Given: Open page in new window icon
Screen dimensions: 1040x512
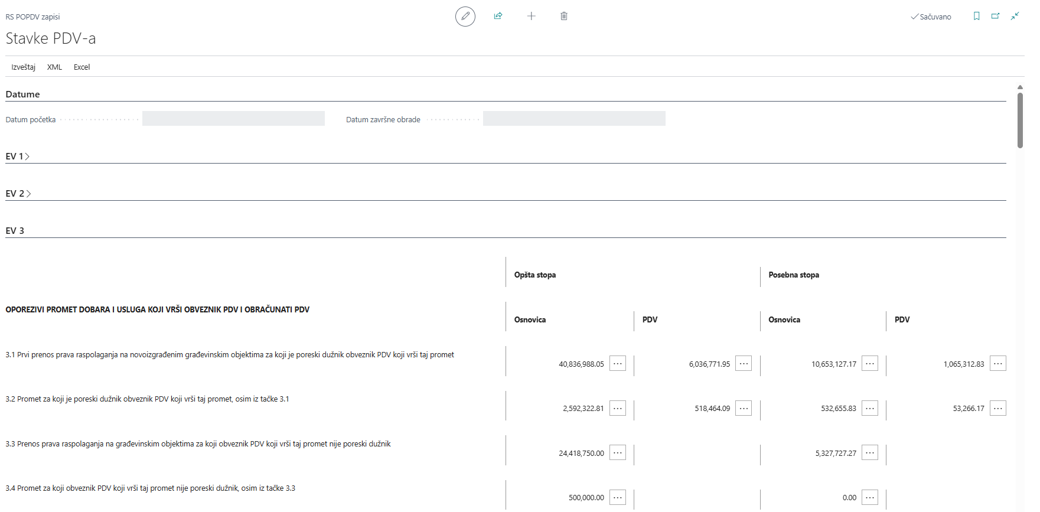Looking at the screenshot, I should tap(995, 16).
